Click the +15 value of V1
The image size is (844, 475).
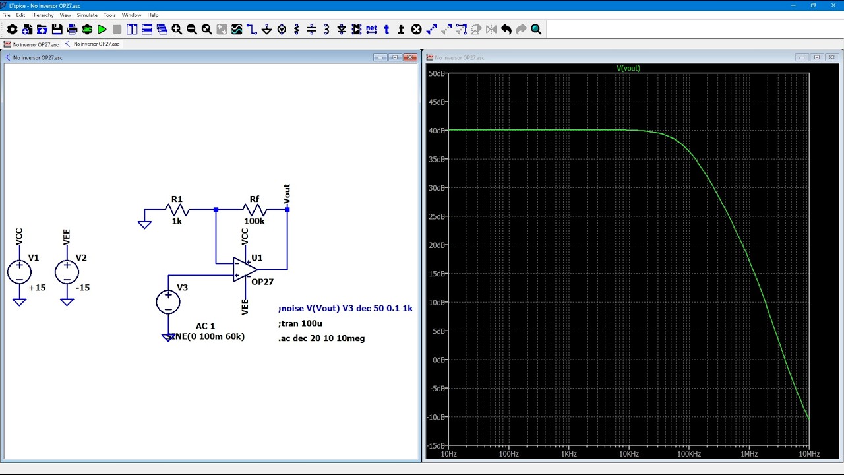tap(37, 288)
